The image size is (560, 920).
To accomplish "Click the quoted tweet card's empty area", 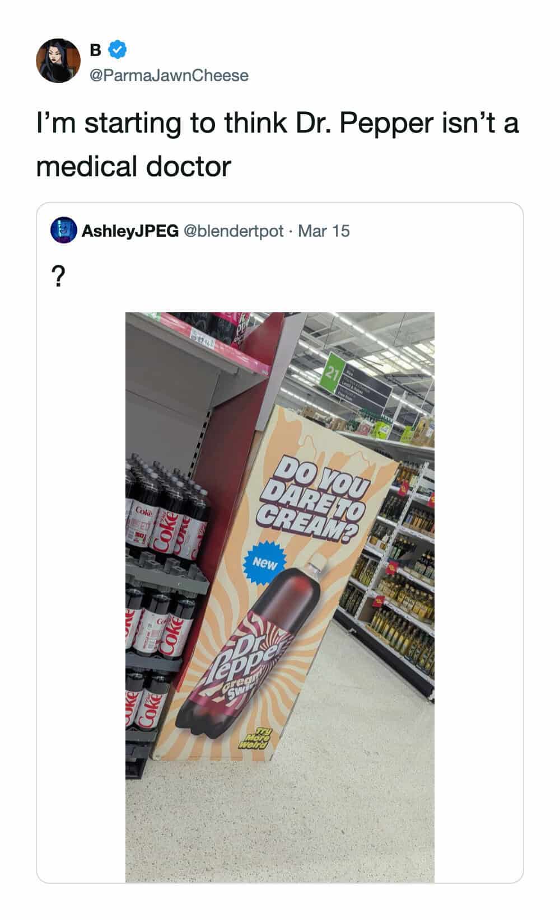I will pyautogui.click(x=476, y=560).
